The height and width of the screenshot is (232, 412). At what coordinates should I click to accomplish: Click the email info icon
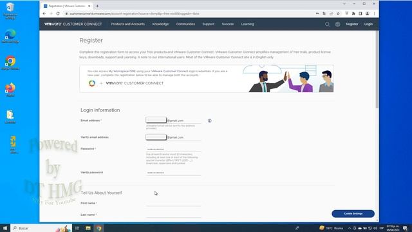(209, 121)
